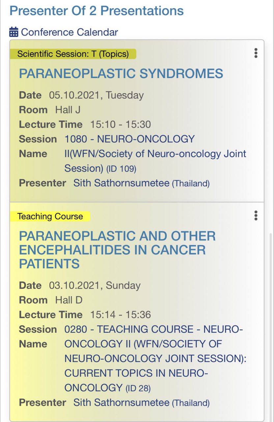
Task: Open PARANEOPLASTIC AND OTHER ENCEPHALITIDES presentation
Action: tap(117, 250)
